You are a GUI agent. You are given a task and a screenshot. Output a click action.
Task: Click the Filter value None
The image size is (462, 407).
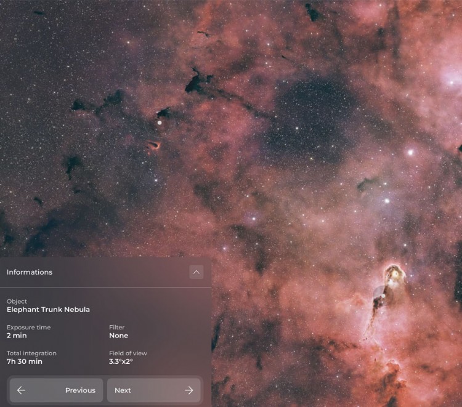(x=118, y=336)
